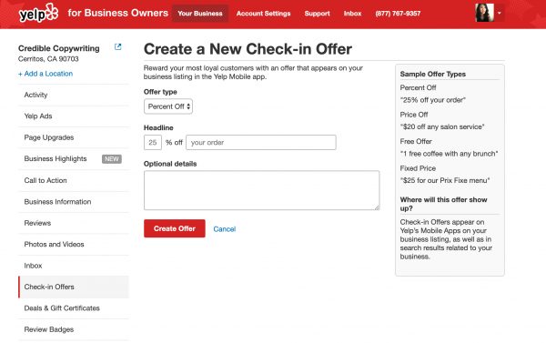
Task: Click the Price Off label in samples
Action: pyautogui.click(x=414, y=115)
